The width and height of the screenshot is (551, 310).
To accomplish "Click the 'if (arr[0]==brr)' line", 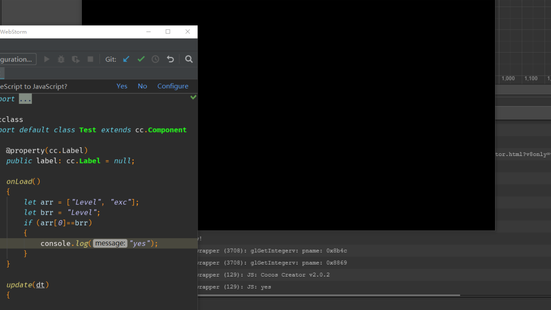I will (x=58, y=223).
